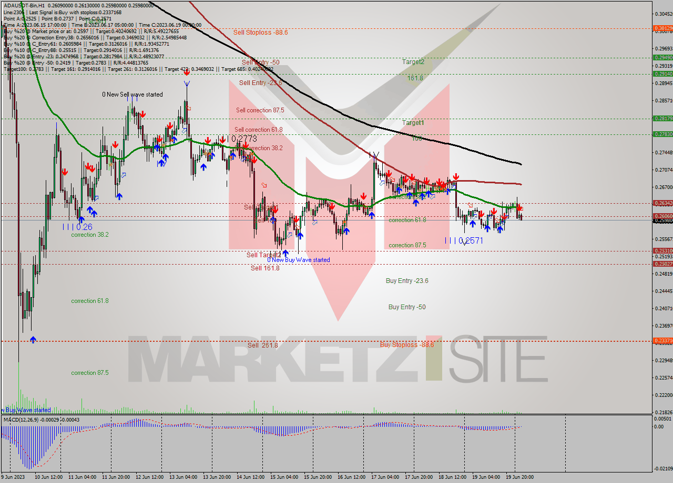Click the black current price tag 0.2598
This screenshot has height=483, width=673.
point(662,220)
